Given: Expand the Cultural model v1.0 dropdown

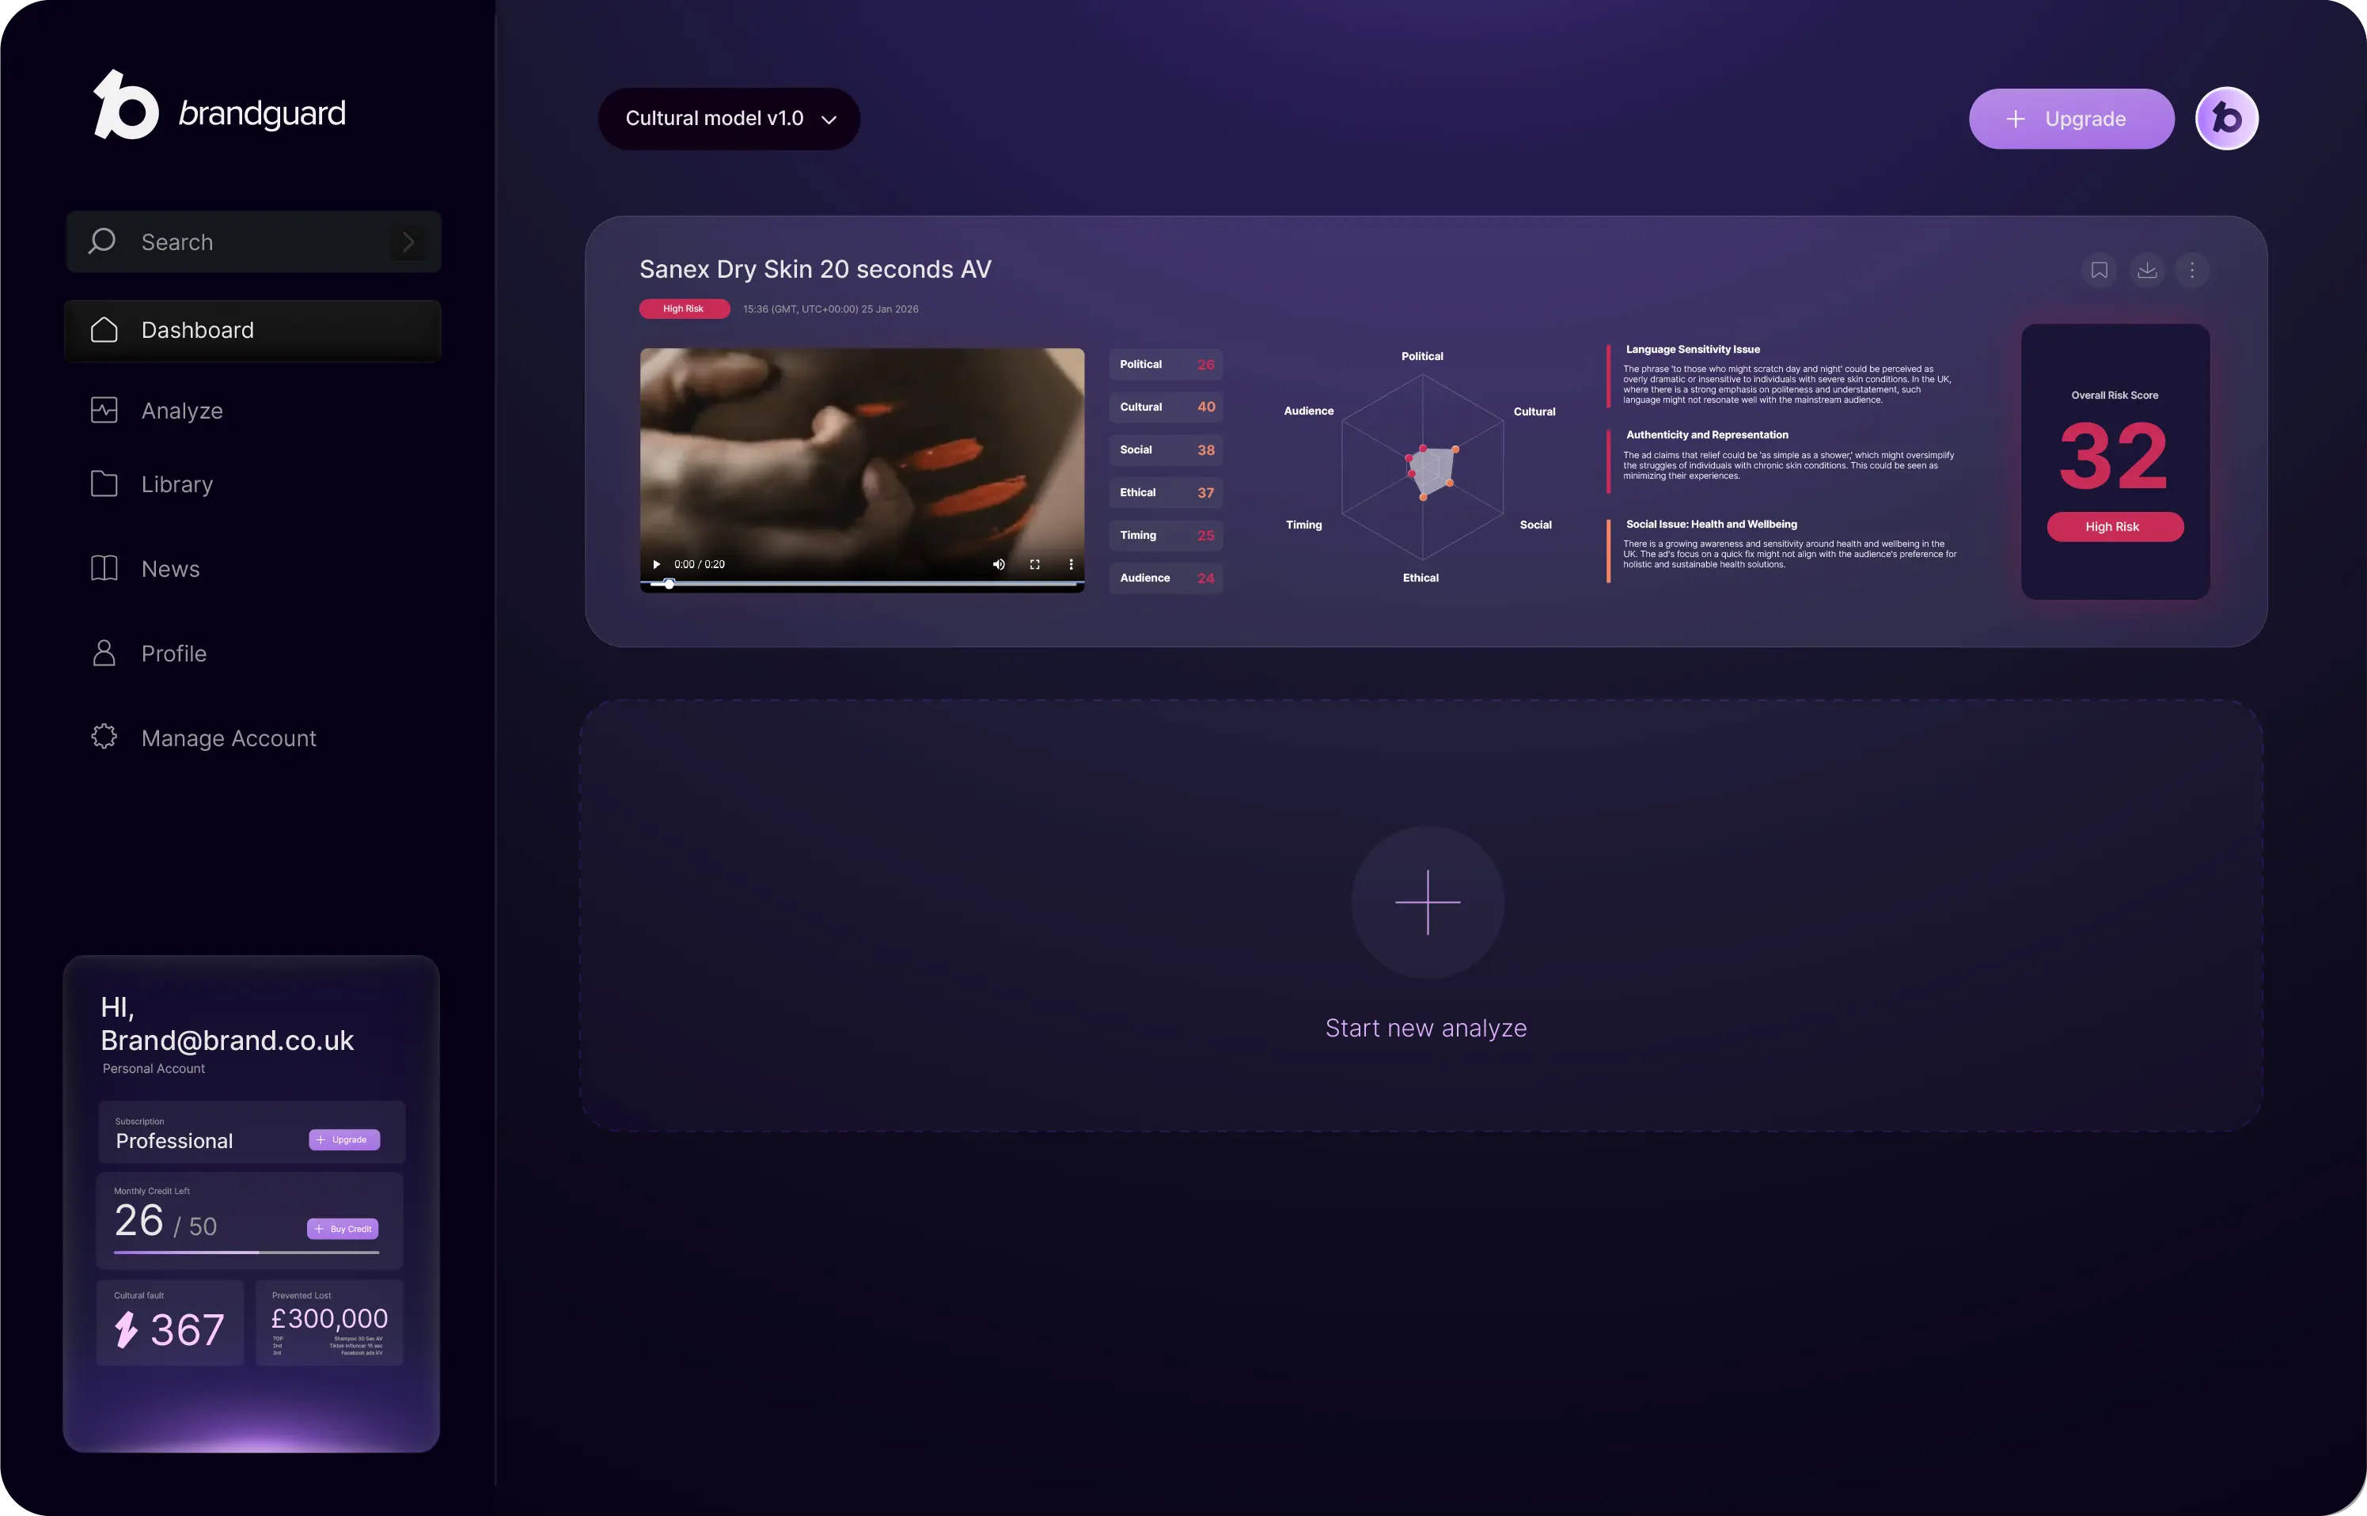Looking at the screenshot, I should (729, 119).
